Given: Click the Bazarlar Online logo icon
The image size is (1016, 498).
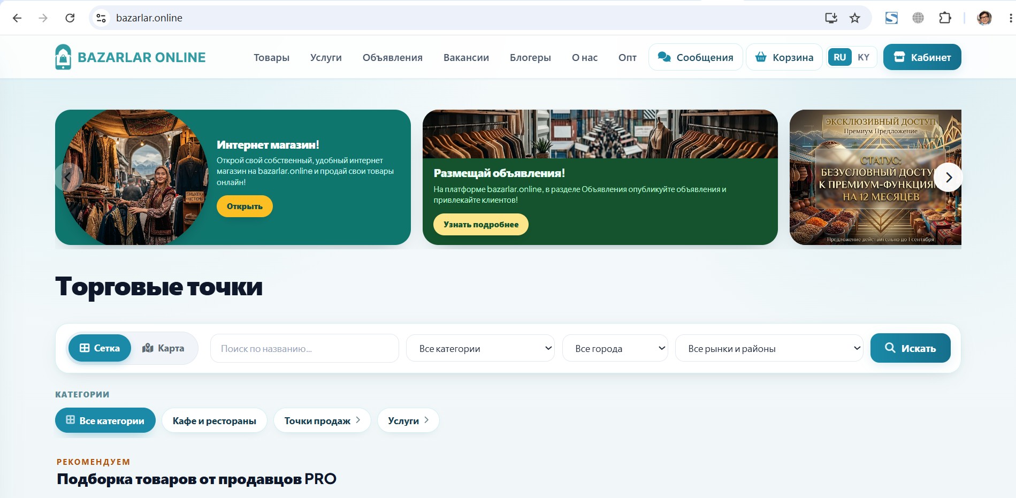Looking at the screenshot, I should pyautogui.click(x=63, y=57).
